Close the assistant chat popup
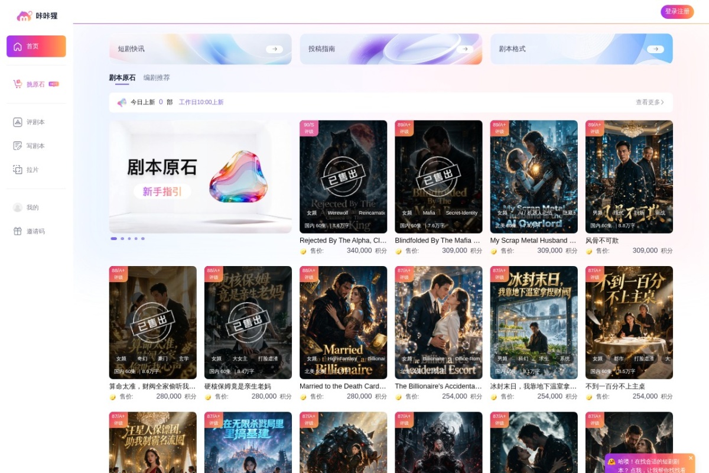The width and height of the screenshot is (709, 473). 690,458
